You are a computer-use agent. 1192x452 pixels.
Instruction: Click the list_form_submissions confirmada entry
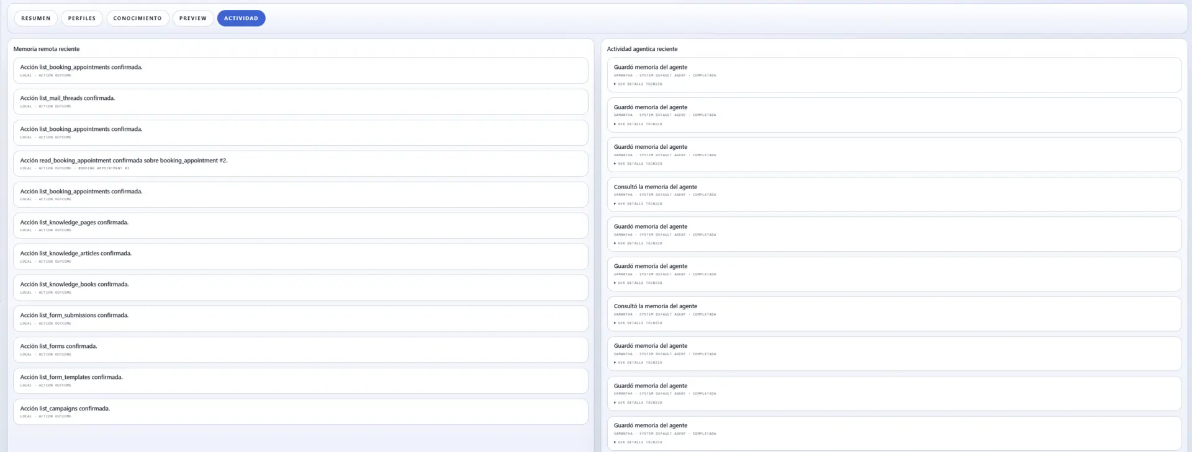(x=300, y=319)
